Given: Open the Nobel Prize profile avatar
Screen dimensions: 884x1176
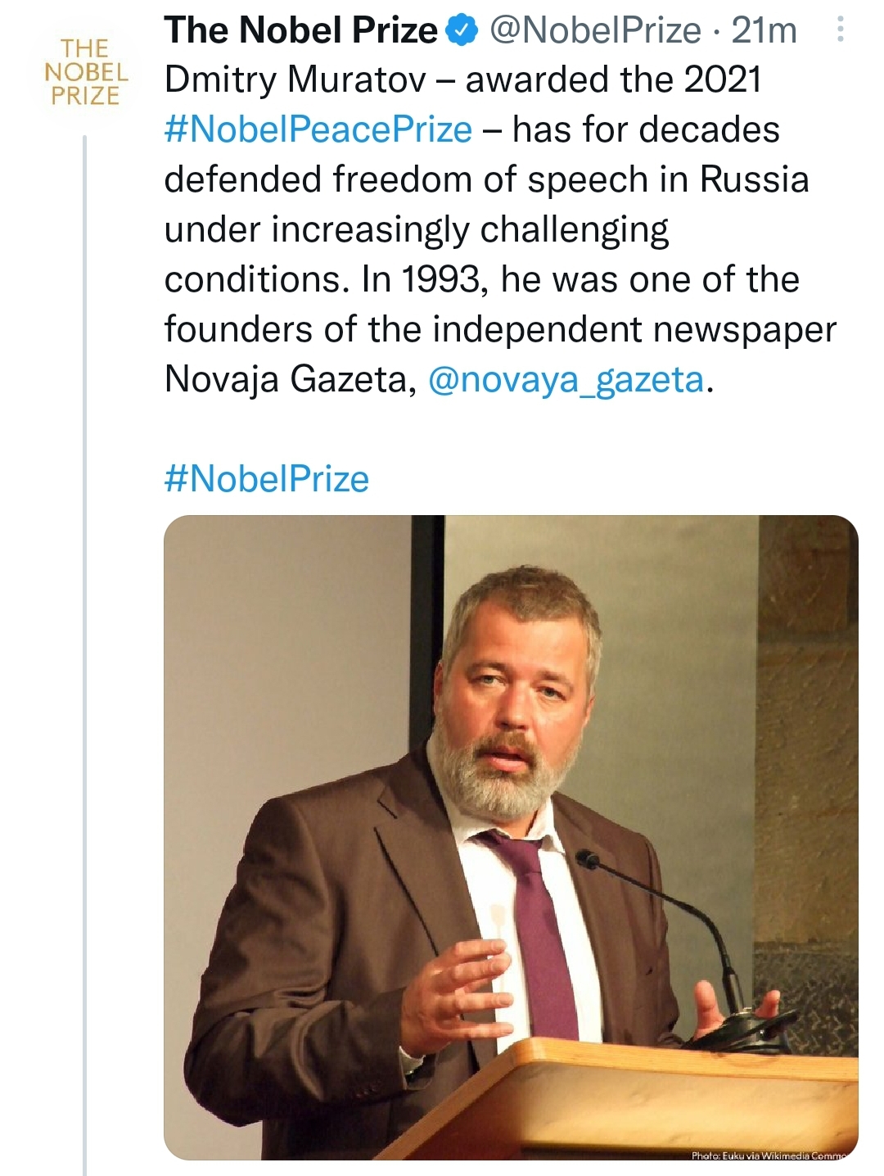Looking at the screenshot, I should [x=85, y=71].
